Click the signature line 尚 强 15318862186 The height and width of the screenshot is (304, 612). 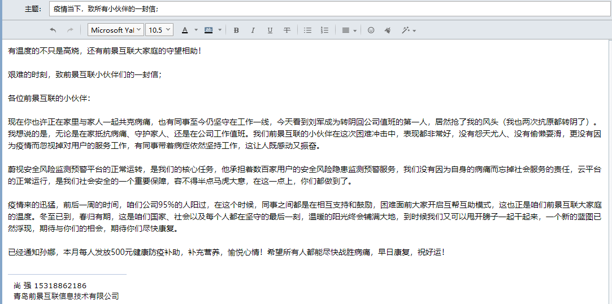pyautogui.click(x=50, y=286)
